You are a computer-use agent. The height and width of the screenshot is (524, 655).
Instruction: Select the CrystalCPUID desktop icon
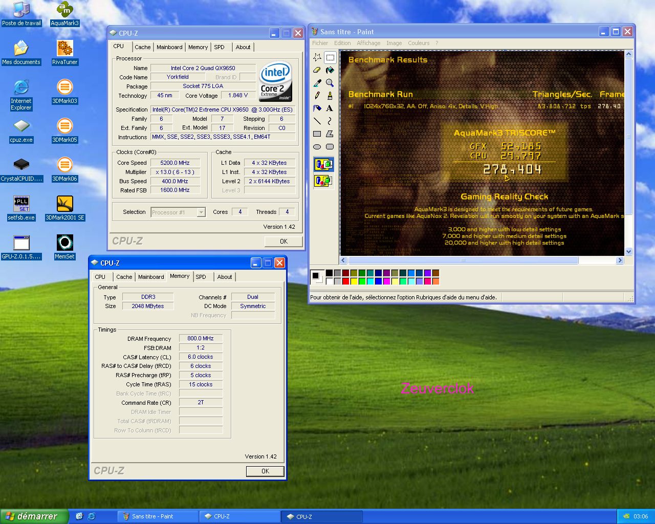[21, 169]
